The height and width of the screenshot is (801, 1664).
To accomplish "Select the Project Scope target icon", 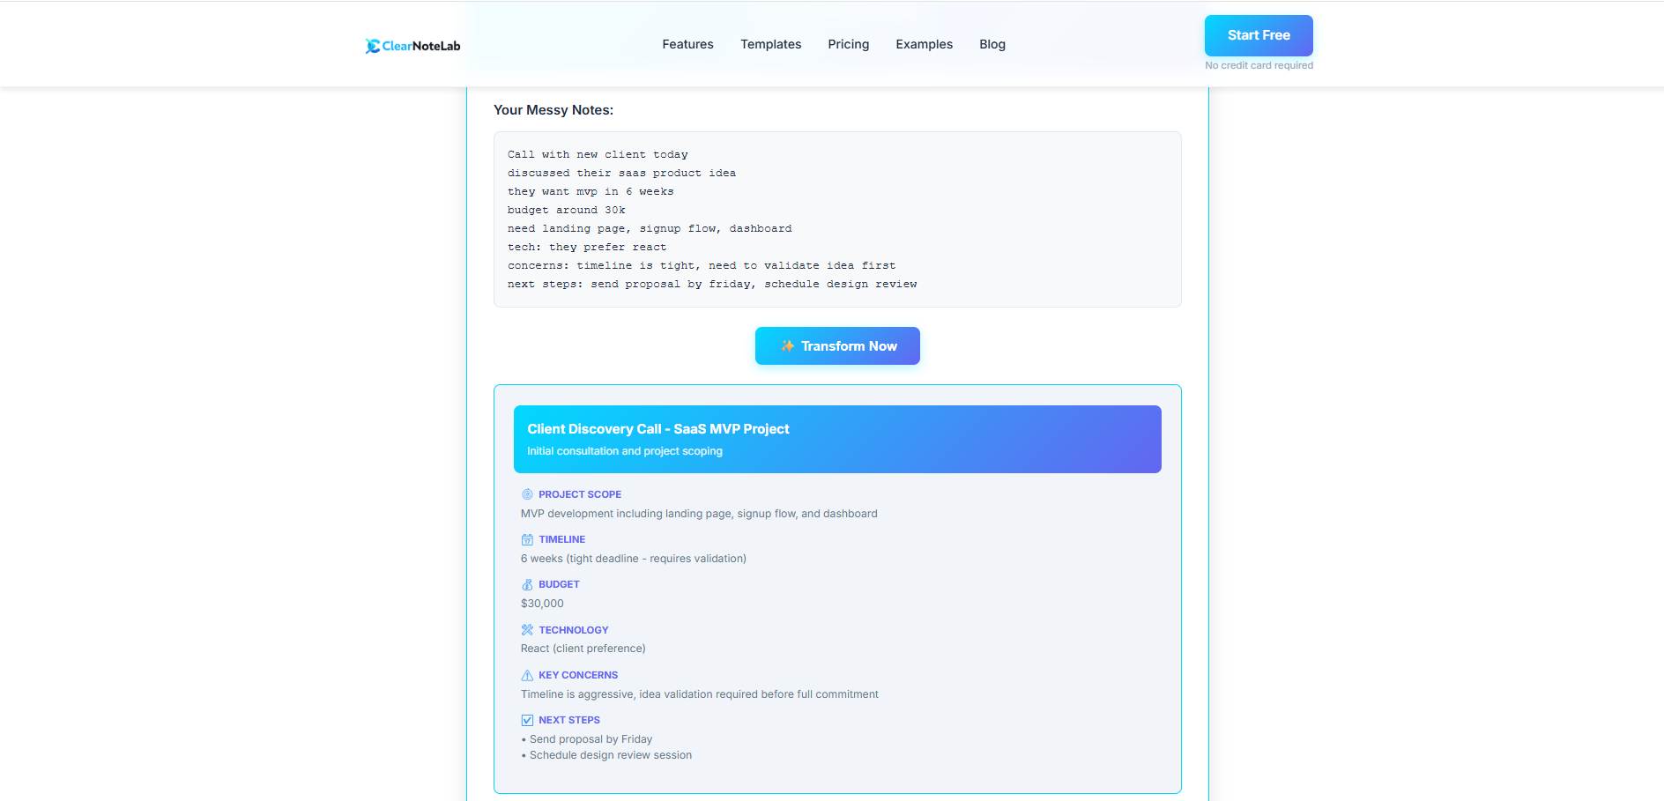I will point(527,494).
